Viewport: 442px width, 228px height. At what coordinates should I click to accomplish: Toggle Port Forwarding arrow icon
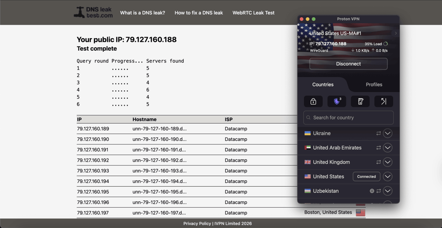[x=384, y=101]
